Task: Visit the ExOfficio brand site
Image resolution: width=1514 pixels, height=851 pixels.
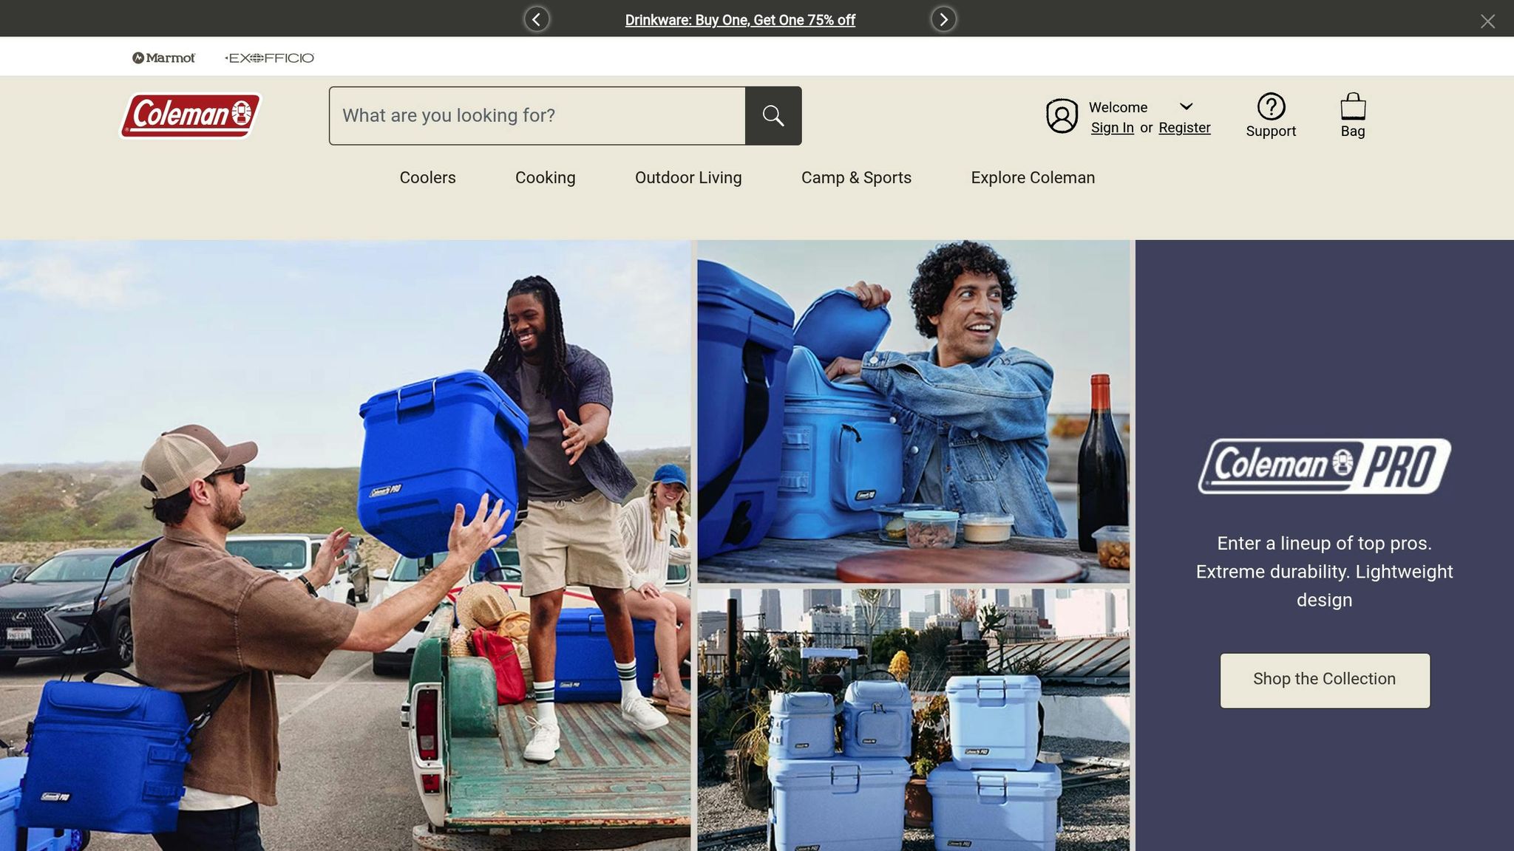Action: pyautogui.click(x=270, y=58)
